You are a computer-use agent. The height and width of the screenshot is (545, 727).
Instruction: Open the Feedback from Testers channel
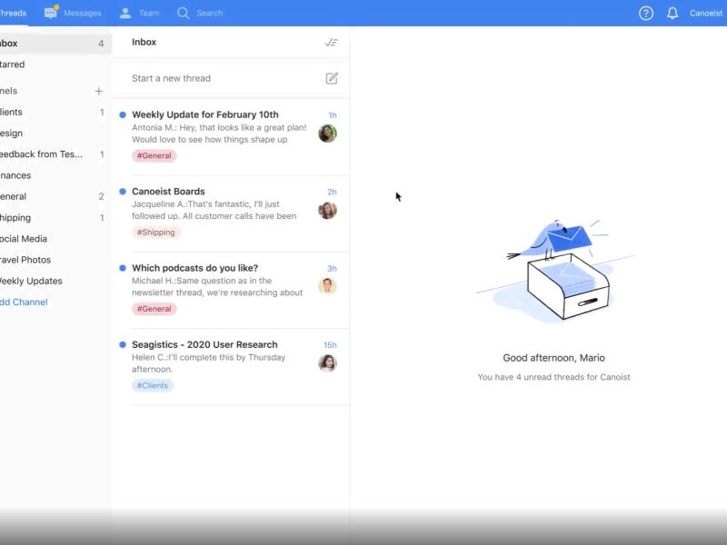(55, 154)
